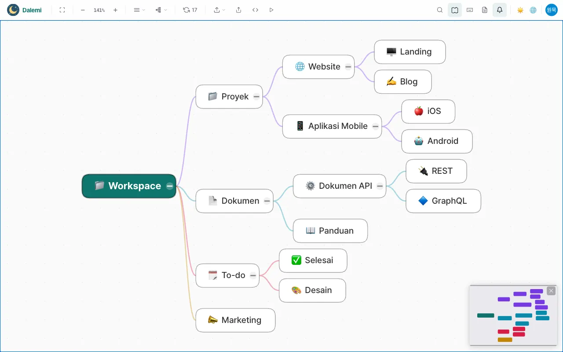Image resolution: width=563 pixels, height=352 pixels.
Task: Toggle the notifications bell
Action: (x=500, y=10)
